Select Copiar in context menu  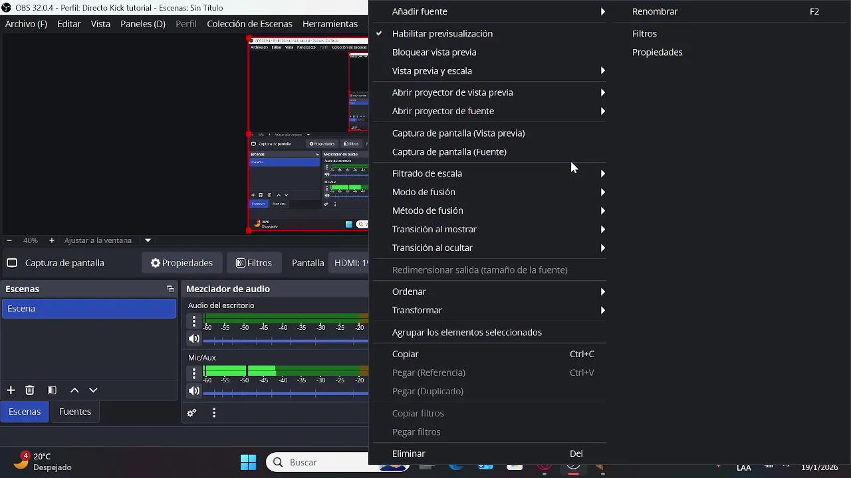tap(489, 354)
